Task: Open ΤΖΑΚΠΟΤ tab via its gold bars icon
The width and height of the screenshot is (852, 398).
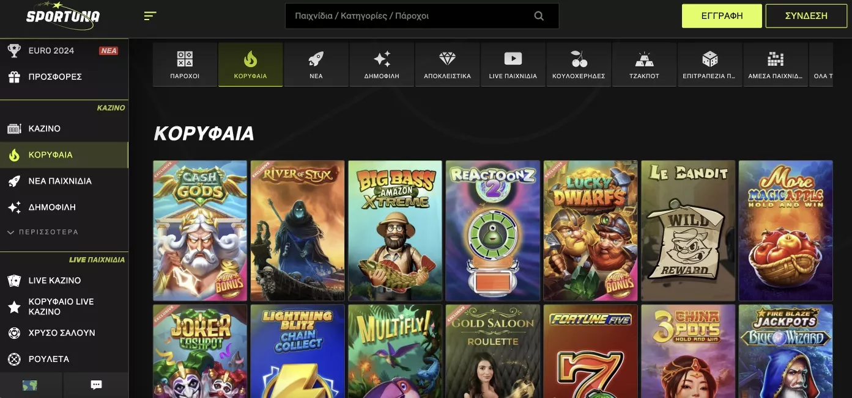Action: pos(644,59)
